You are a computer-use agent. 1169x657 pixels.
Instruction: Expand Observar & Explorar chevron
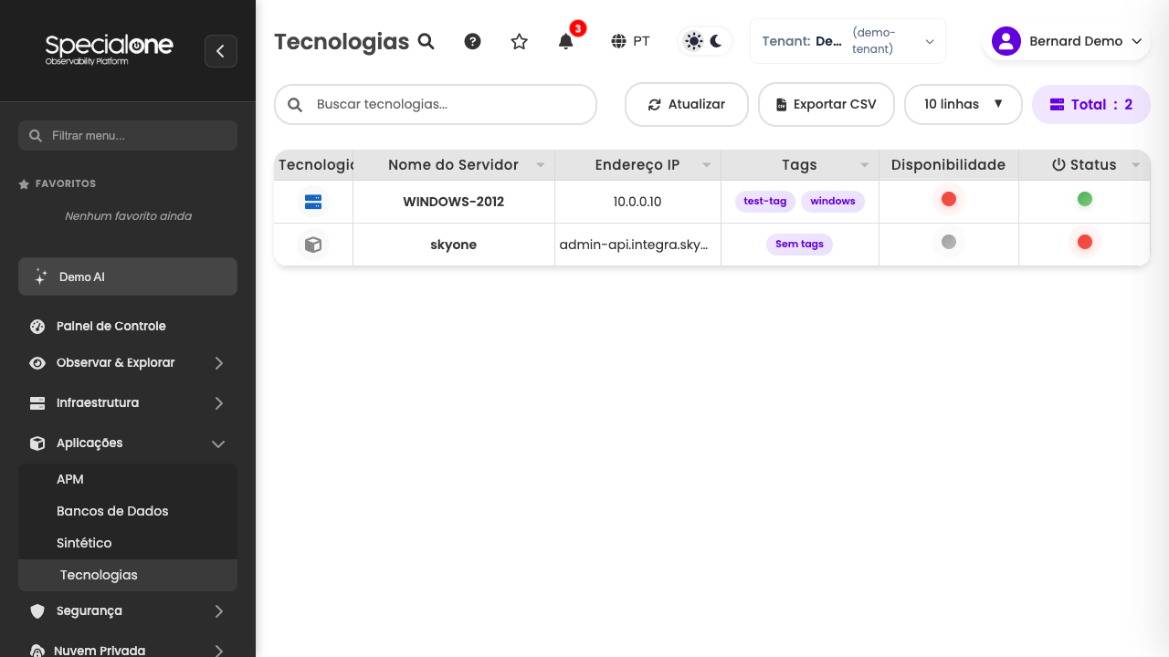coord(218,363)
